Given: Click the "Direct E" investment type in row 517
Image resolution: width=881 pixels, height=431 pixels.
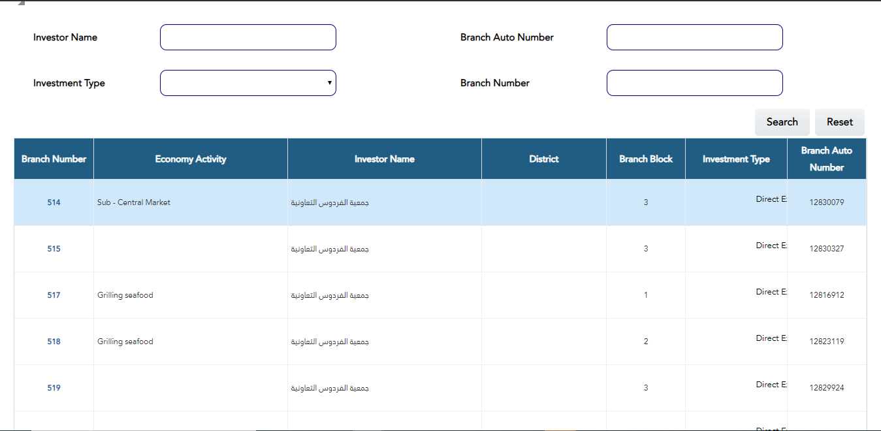Looking at the screenshot, I should click(771, 292).
